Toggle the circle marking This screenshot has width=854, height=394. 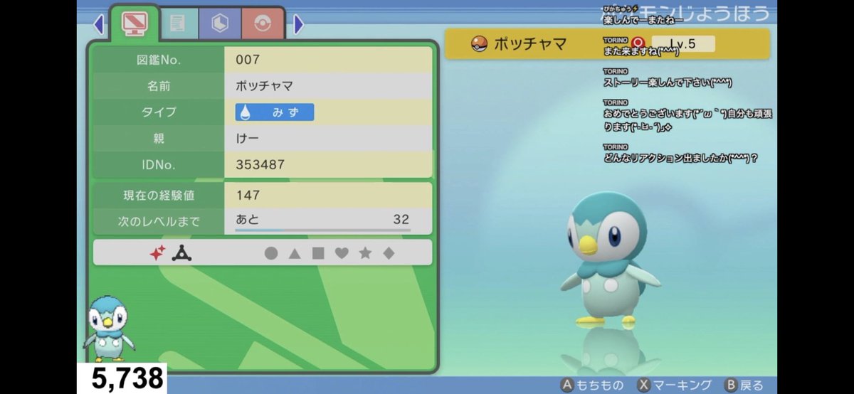tap(271, 253)
